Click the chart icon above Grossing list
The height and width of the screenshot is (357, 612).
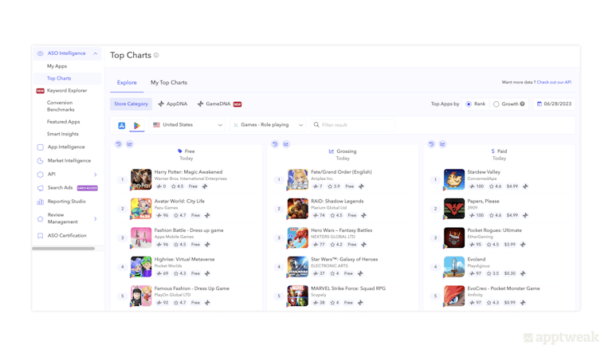pos(286,144)
